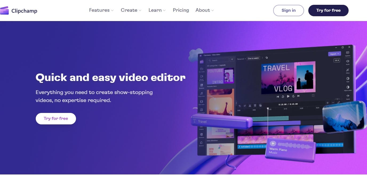The width and height of the screenshot is (367, 179).
Task: Open Stock video sidebar icon
Action: [x=202, y=102]
